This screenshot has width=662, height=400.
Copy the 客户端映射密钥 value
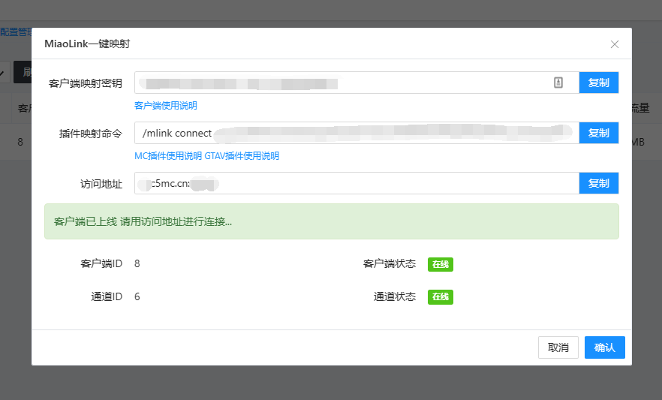(599, 83)
